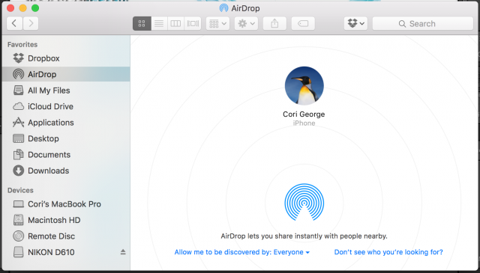Eject the NIKON D610 device
Screen dimensions: 480x273
point(123,251)
